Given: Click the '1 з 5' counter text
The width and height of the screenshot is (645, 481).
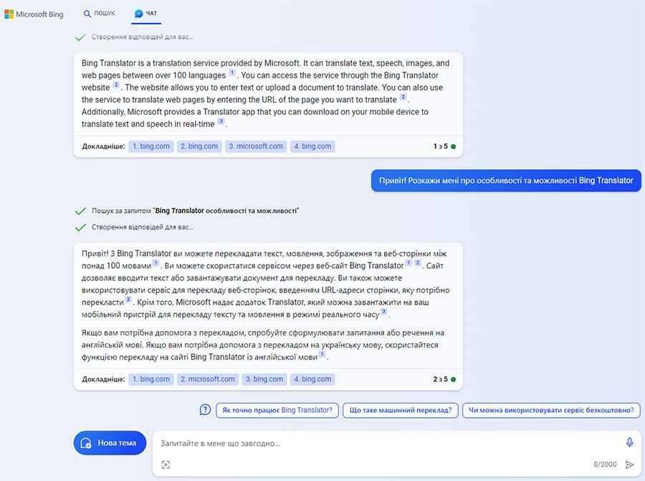Looking at the screenshot, I should (x=441, y=146).
